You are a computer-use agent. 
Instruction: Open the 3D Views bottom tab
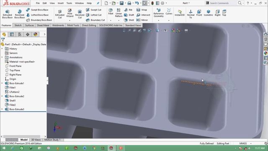(x=36, y=140)
